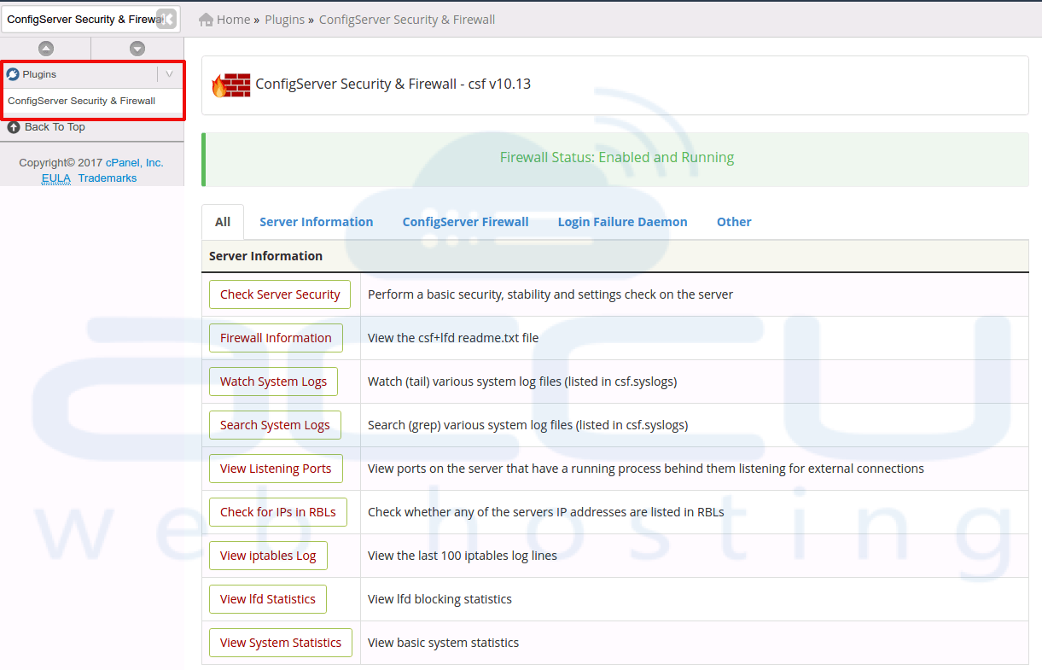Open the Trademarks link
This screenshot has height=670, width=1042.
(x=108, y=178)
